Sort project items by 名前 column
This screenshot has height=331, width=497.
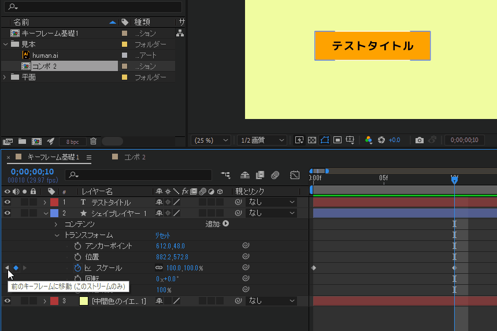coord(21,22)
